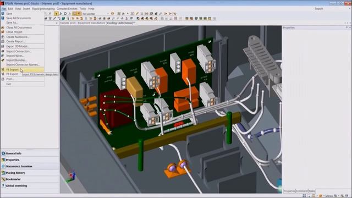
Task: Choose Import Connectors... entry
Action: click(23, 51)
